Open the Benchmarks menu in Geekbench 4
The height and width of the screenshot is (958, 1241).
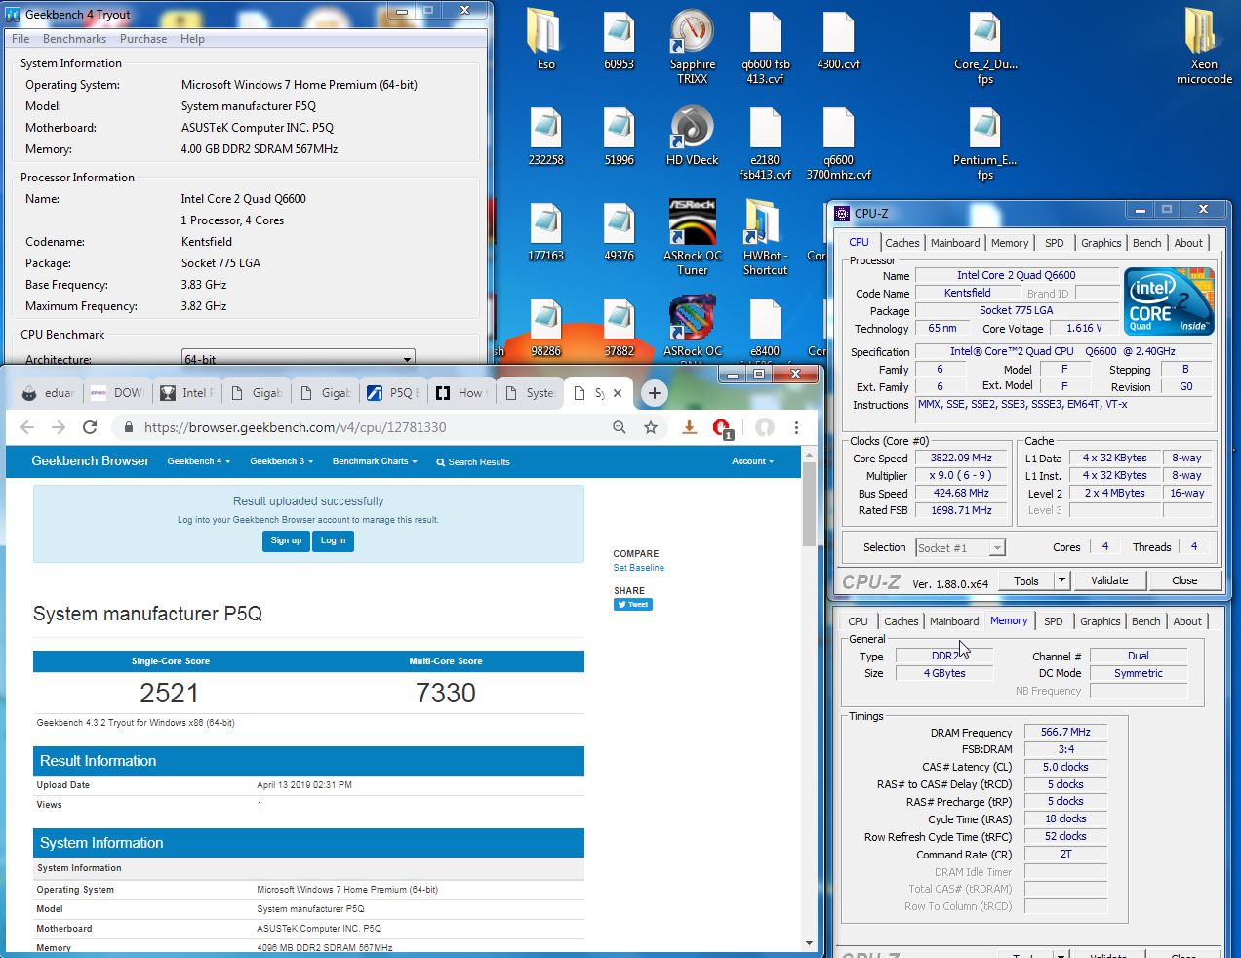click(74, 39)
